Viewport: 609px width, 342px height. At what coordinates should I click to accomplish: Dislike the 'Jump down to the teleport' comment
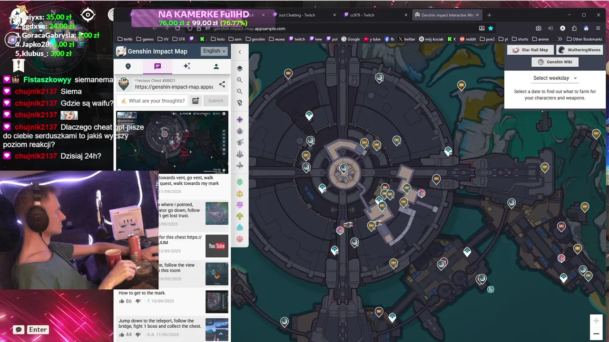[138, 334]
